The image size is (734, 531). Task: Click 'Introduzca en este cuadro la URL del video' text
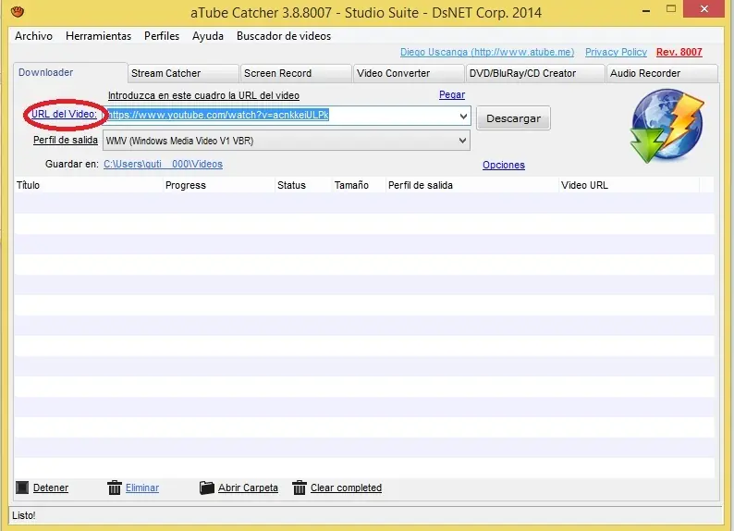click(203, 95)
